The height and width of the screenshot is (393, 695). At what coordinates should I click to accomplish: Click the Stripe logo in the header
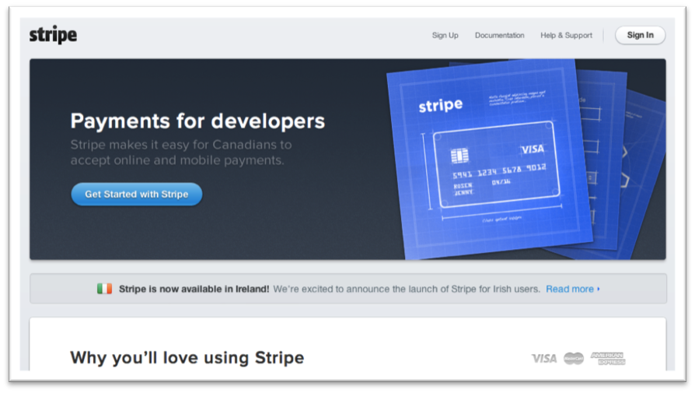(53, 35)
